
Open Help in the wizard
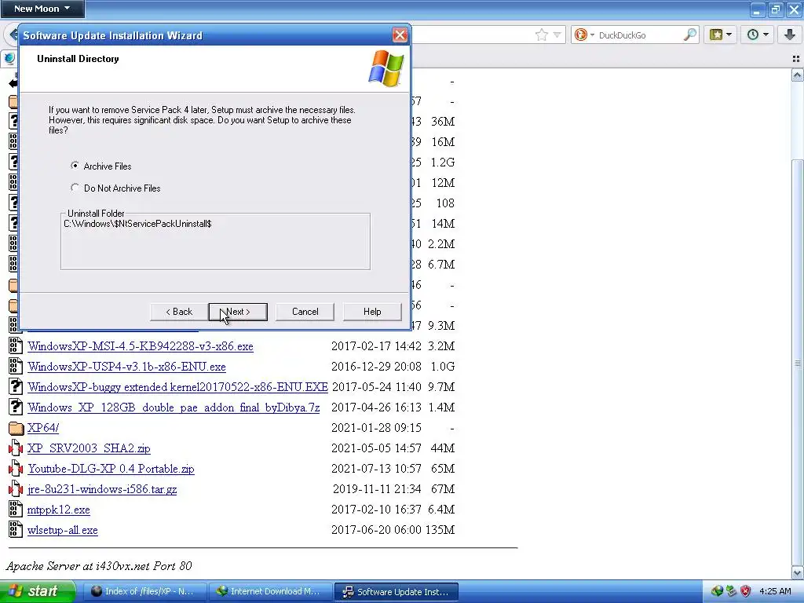[372, 312]
